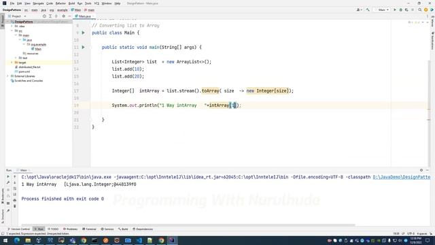Collapse all in Project panel toolbar
Image resolution: width=435 pixels, height=245 pixels.
tap(56, 16)
